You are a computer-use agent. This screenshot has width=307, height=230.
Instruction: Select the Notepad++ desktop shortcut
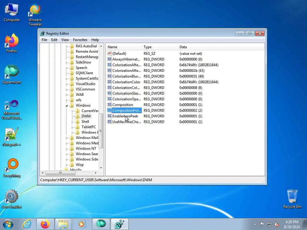12,137
